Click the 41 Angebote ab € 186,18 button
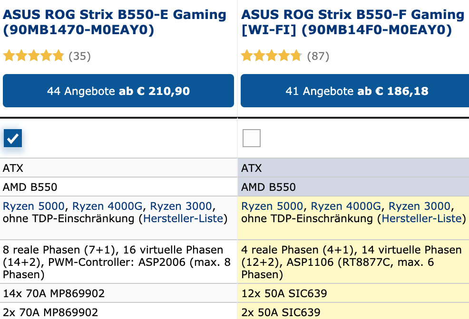The width and height of the screenshot is (469, 319). (355, 91)
